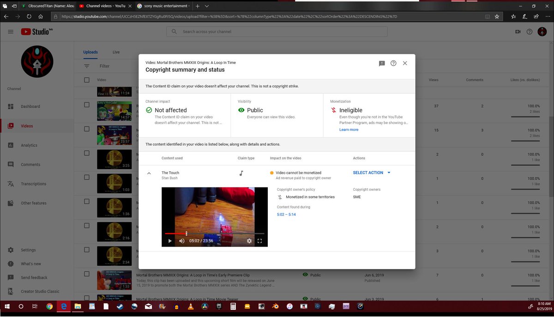Click the Not affected green checkmark icon
Screen dimensions: 554x317
[x=149, y=110]
